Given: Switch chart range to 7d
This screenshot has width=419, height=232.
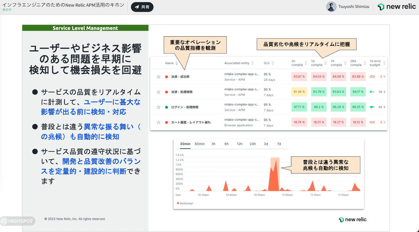Looking at the screenshot, I should click(279, 144).
